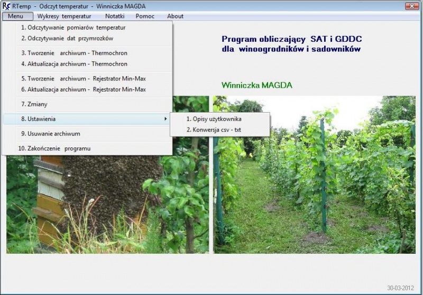This screenshot has height=295, width=423.
Task: Select 5. Tworzenie archiwum - Rejestrator Min-Max
Action: 87,79
